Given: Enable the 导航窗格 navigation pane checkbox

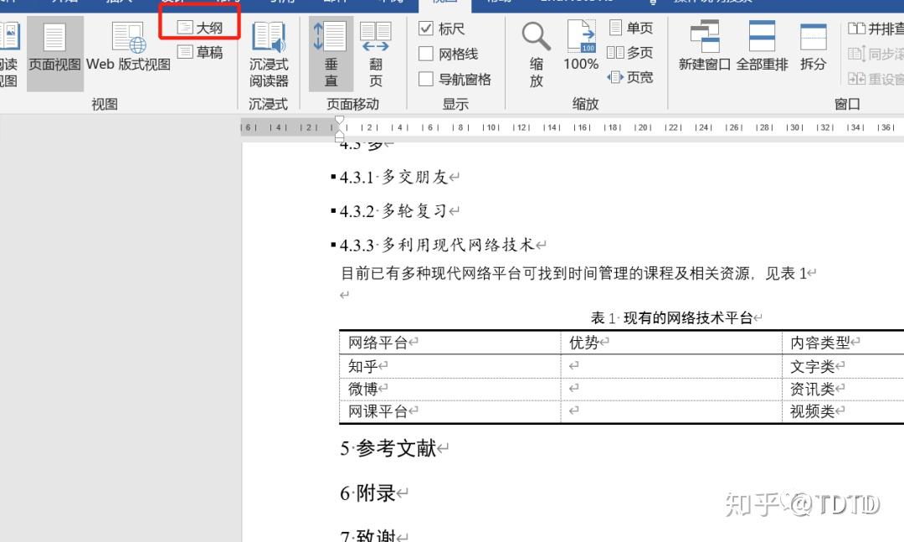Looking at the screenshot, I should tap(426, 79).
